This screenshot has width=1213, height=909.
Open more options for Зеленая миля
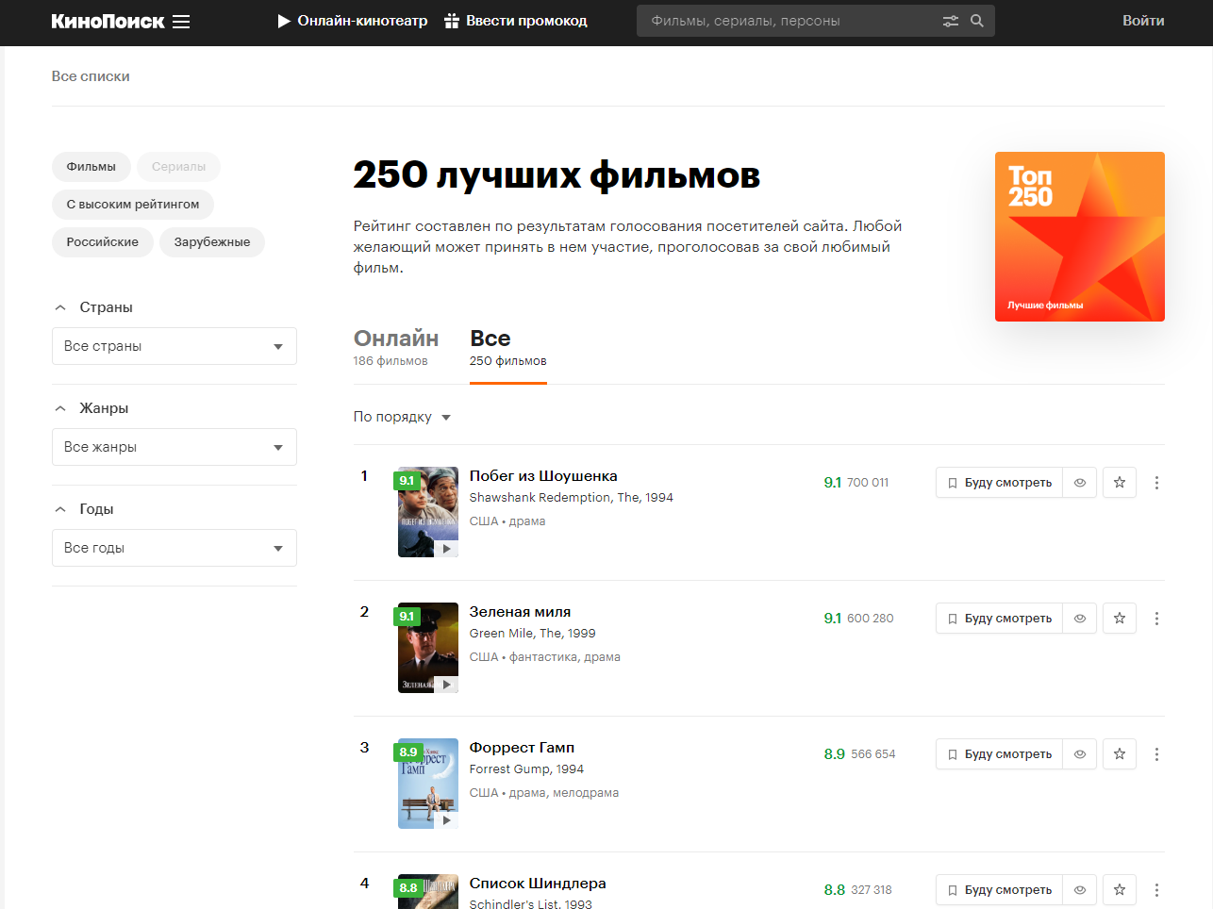coord(1156,619)
